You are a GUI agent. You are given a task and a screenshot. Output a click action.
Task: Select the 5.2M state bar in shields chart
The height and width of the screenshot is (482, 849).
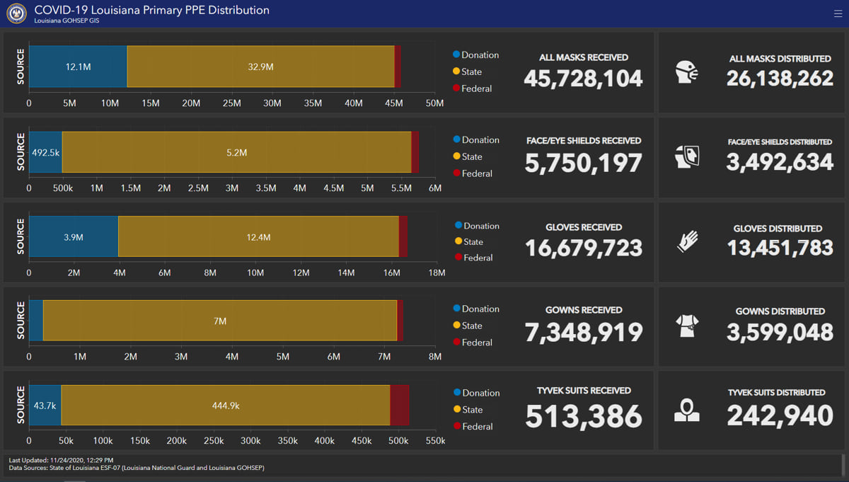click(236, 152)
